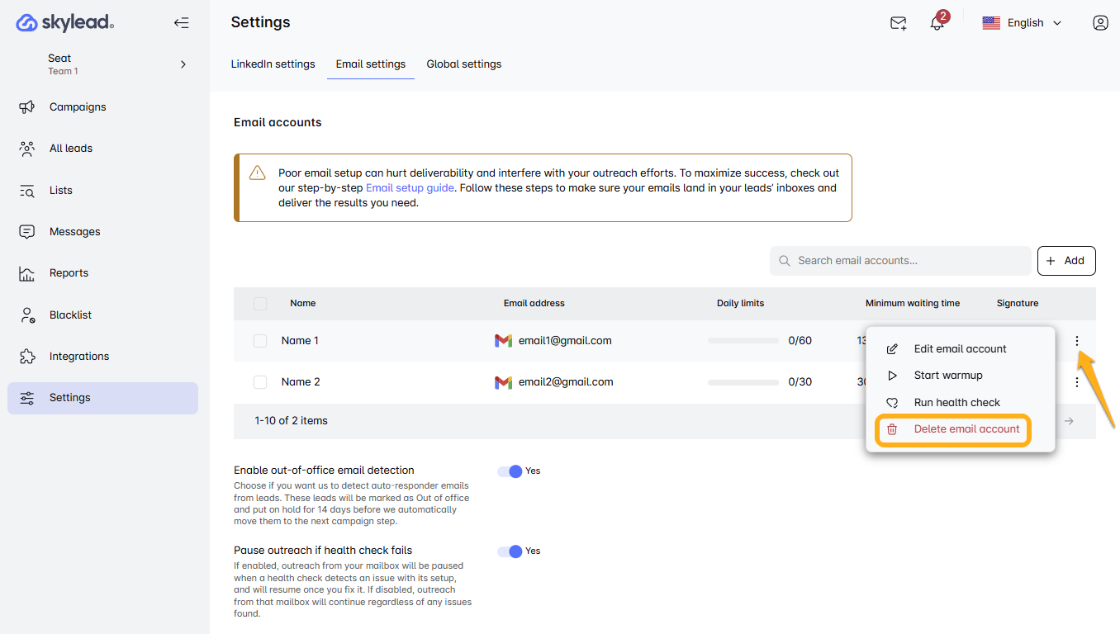Open notifications bell icon
The height and width of the screenshot is (634, 1120).
pos(937,23)
